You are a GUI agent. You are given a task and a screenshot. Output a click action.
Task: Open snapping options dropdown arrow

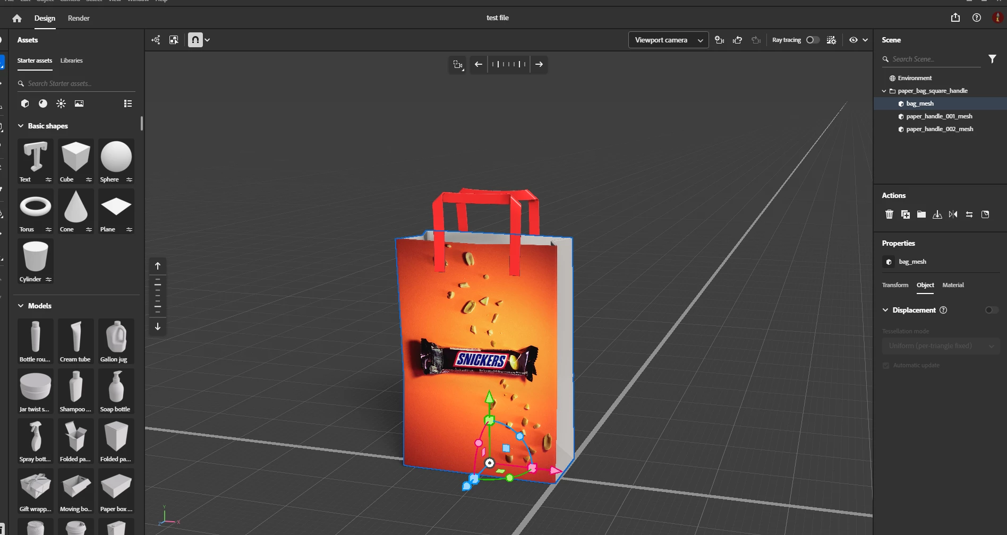pyautogui.click(x=207, y=40)
